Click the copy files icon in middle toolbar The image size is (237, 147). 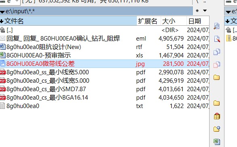[217, 52]
